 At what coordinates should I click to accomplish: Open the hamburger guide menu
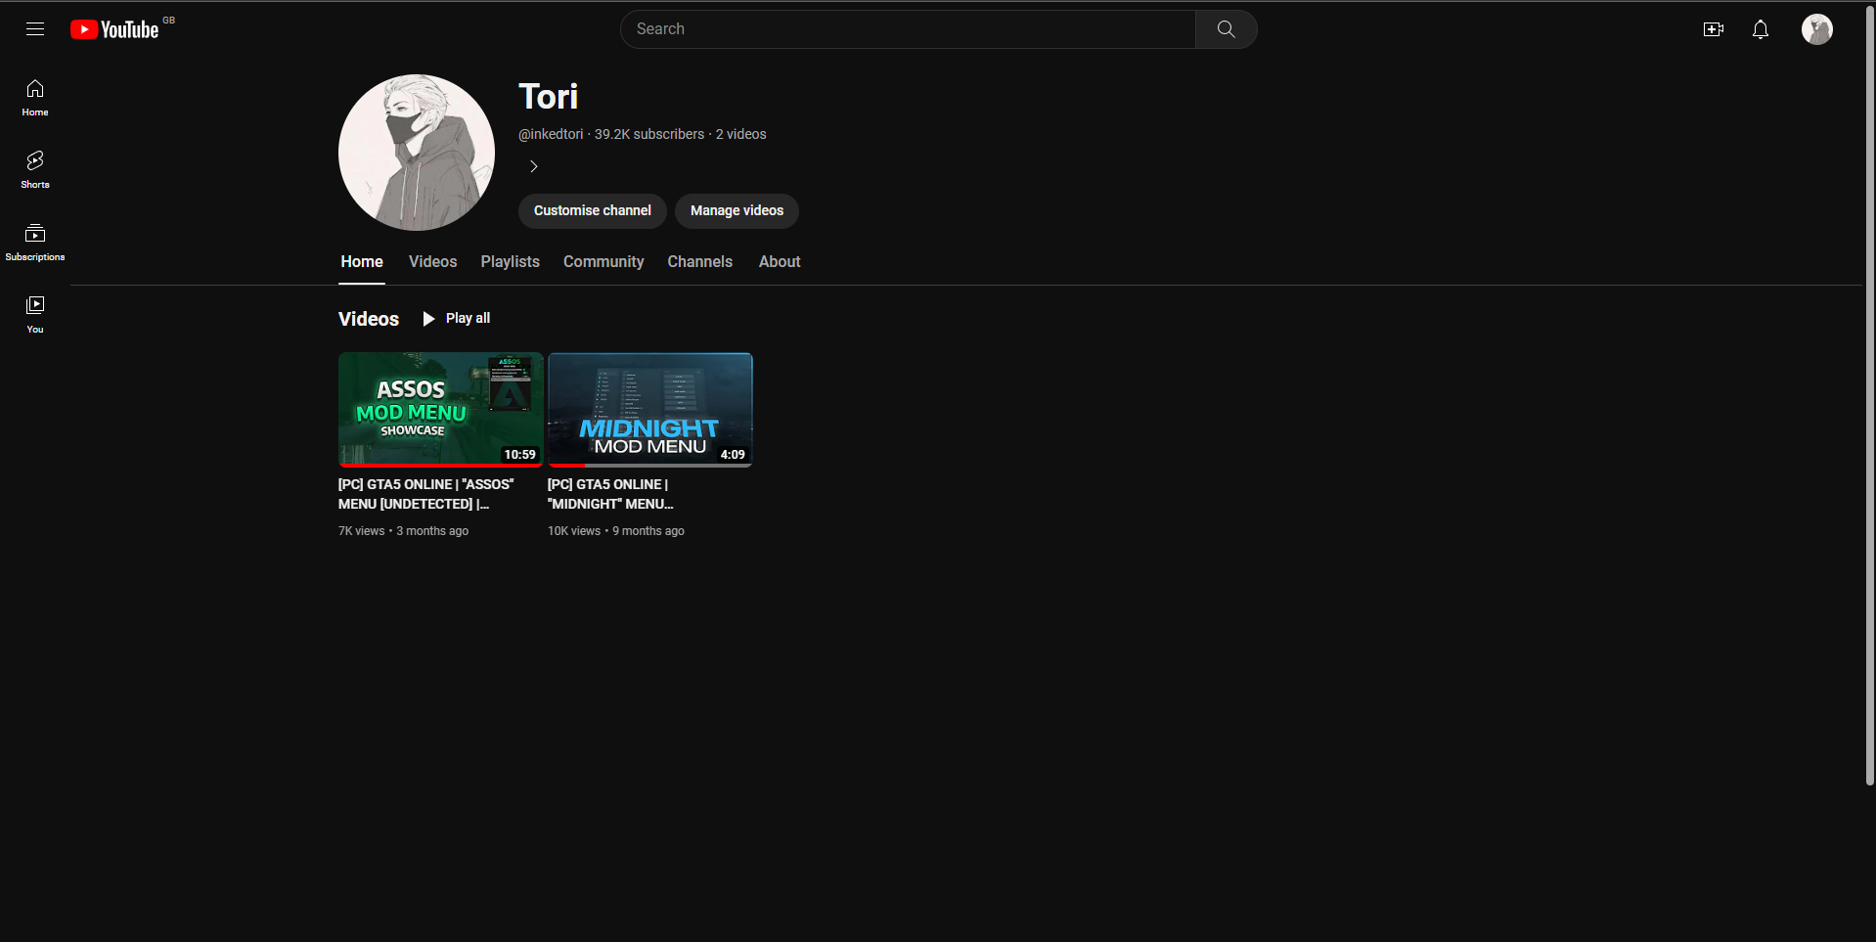35,29
